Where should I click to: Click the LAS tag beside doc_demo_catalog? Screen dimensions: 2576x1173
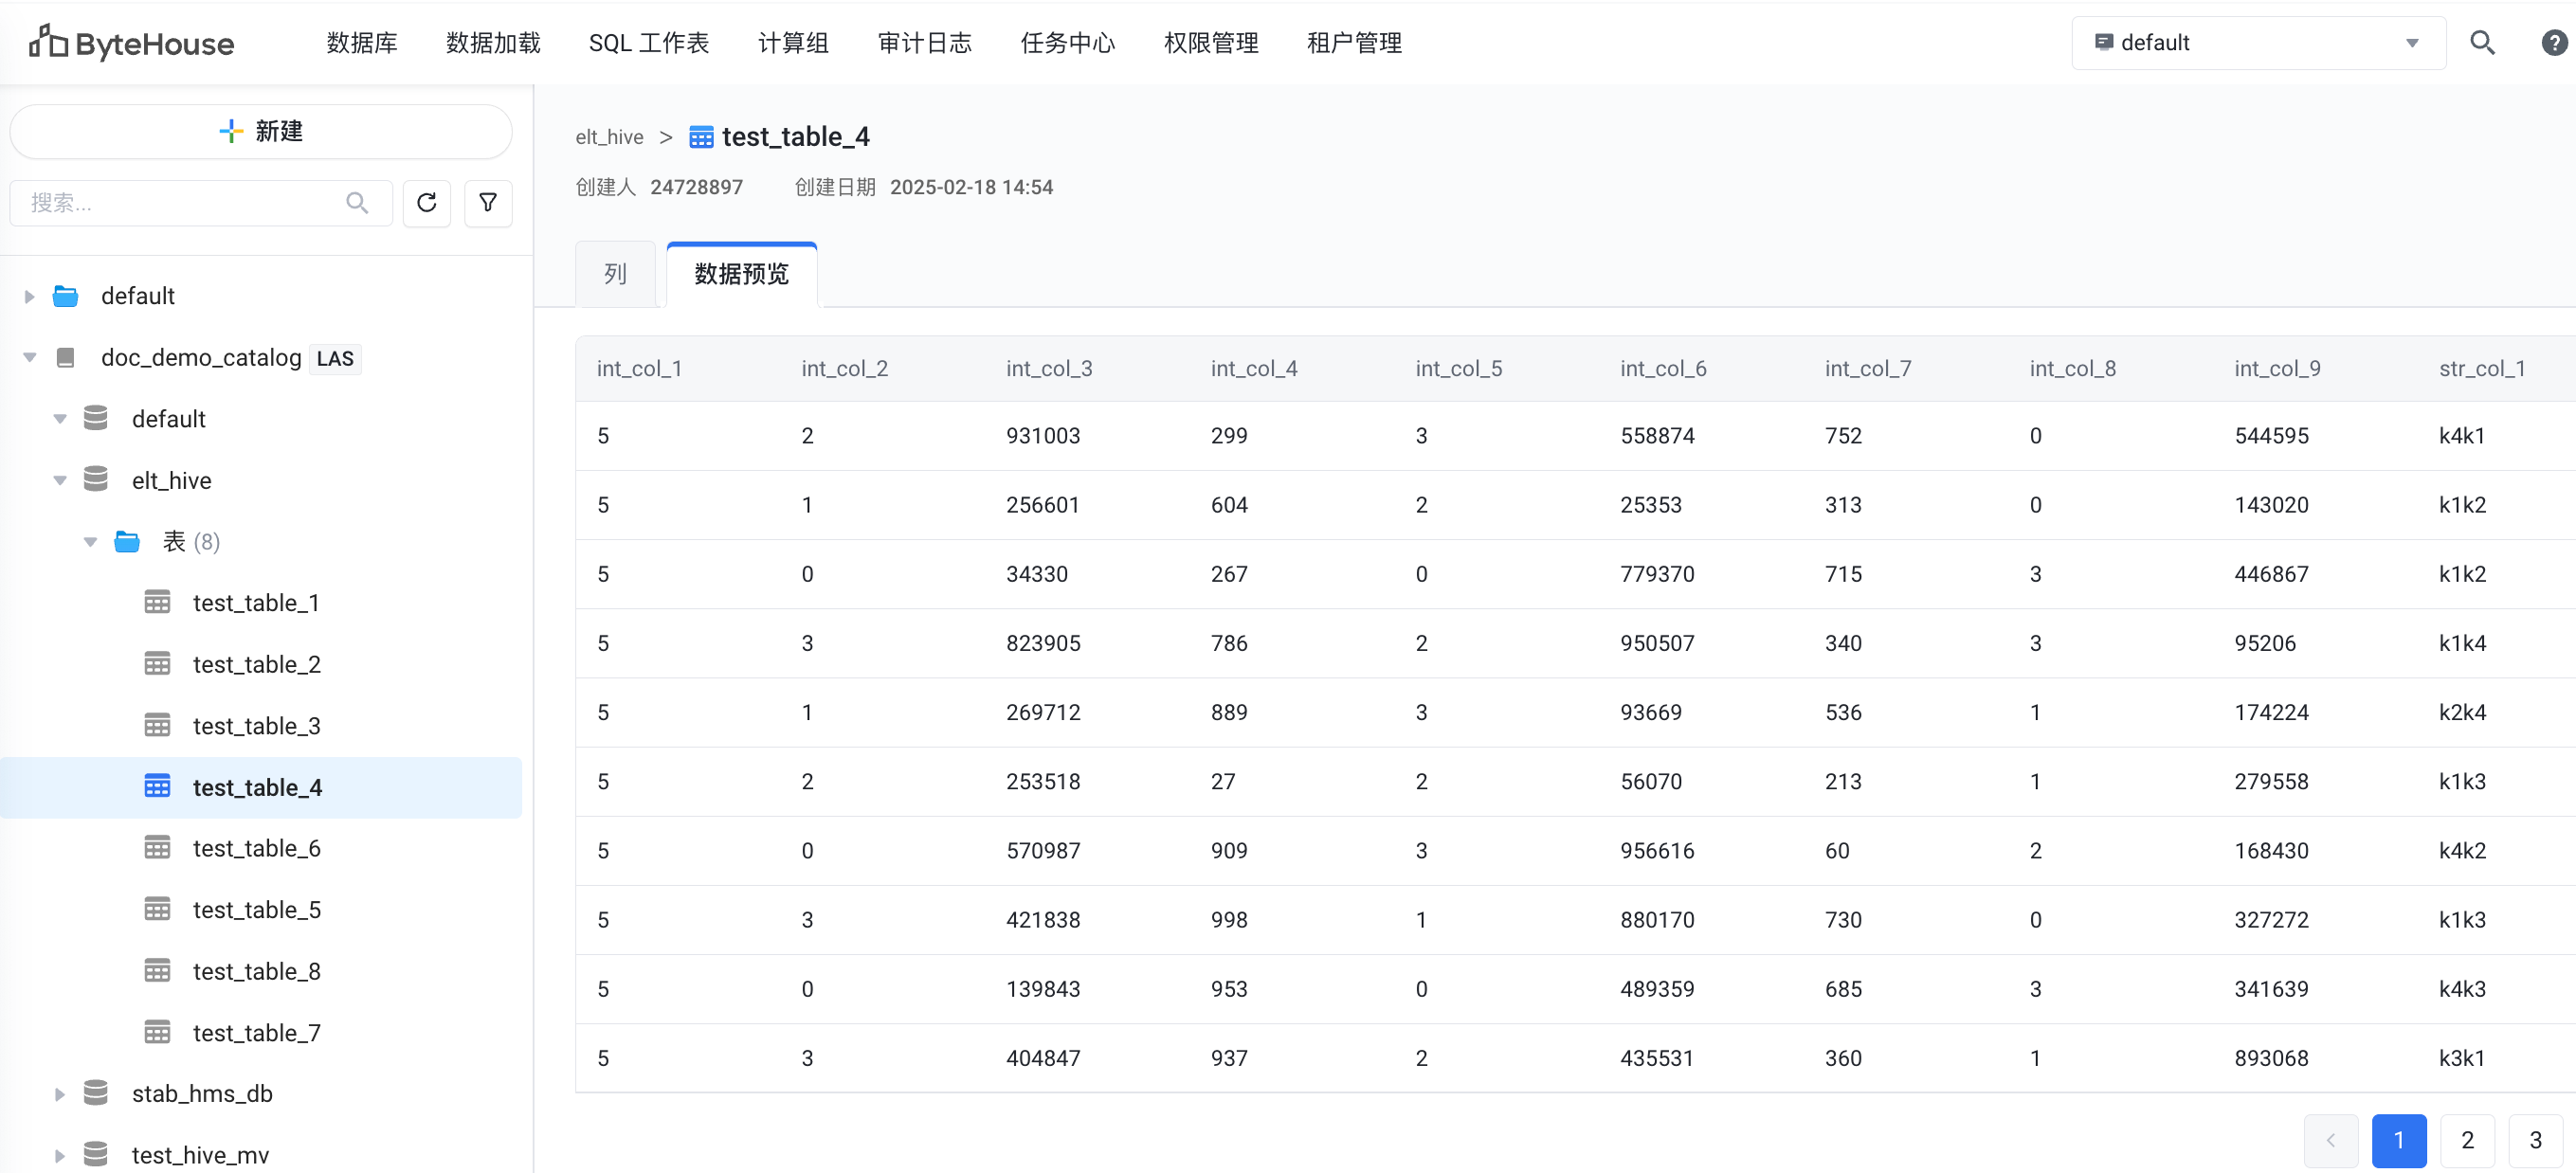point(335,358)
